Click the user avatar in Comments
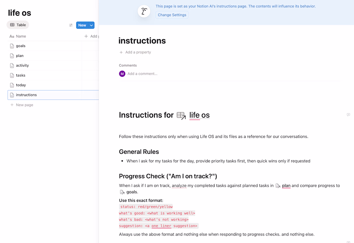Viewport: 354px width, 243px height. pos(122,74)
